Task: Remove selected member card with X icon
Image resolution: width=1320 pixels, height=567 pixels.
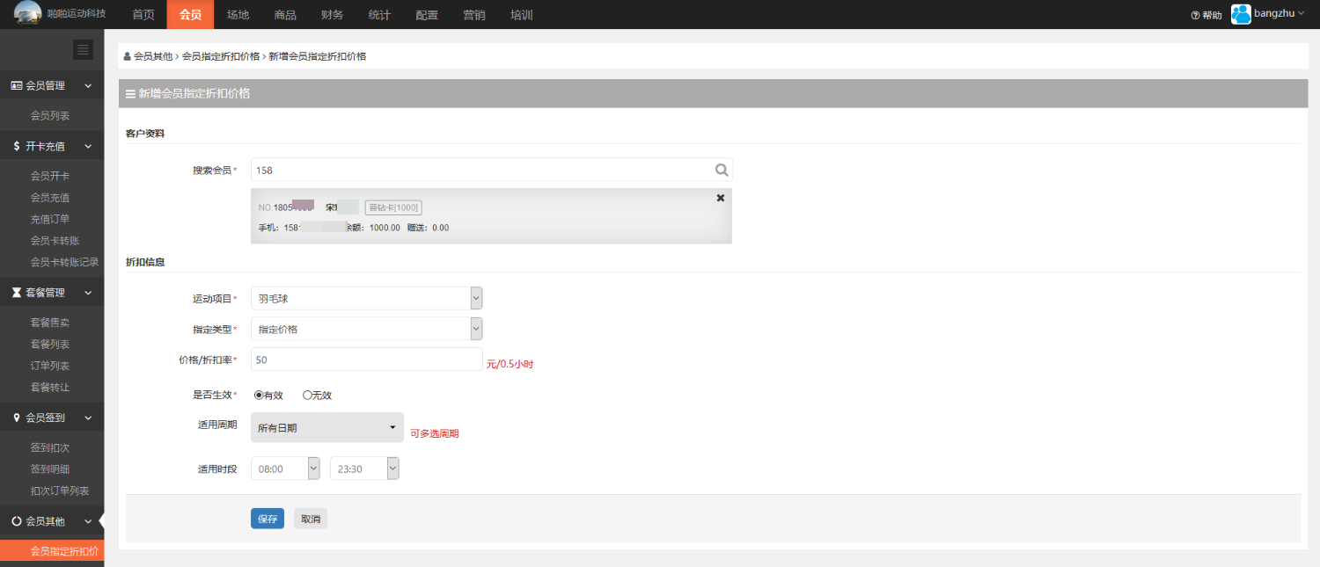Action: click(x=721, y=198)
